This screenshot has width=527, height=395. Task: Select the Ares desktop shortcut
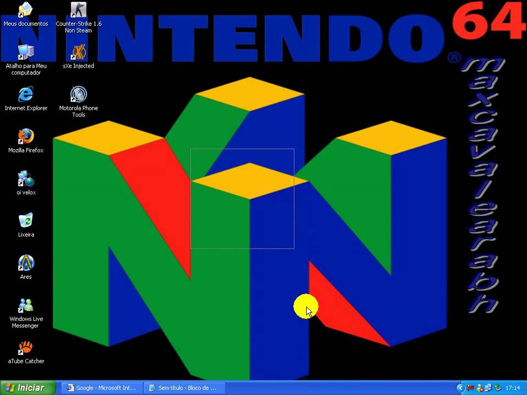click(26, 267)
